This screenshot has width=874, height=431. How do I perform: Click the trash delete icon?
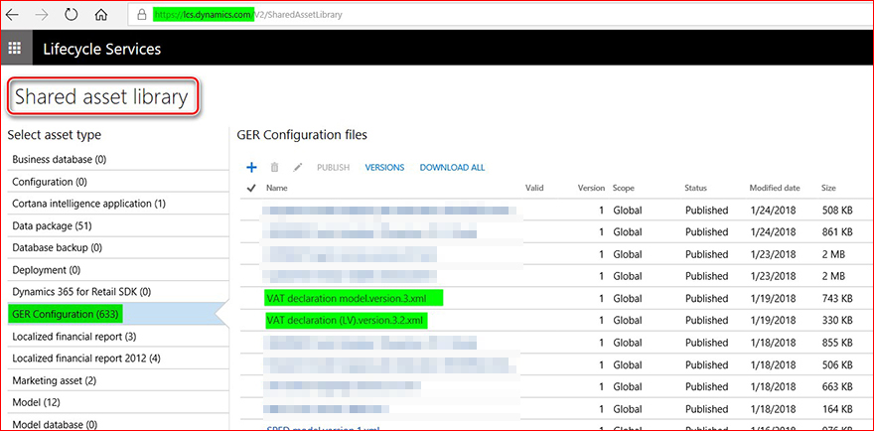pos(274,167)
